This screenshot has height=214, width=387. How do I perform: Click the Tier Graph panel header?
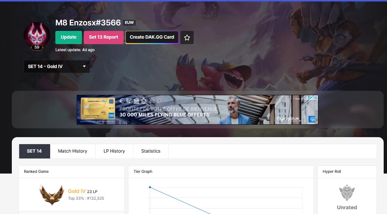221,172
